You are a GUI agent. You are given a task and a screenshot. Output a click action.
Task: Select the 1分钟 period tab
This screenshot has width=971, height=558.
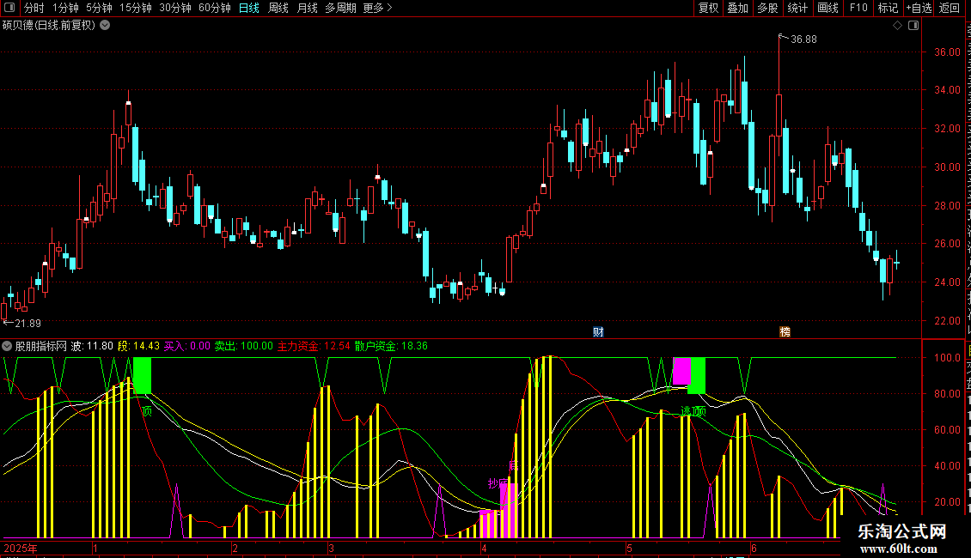coord(65,8)
